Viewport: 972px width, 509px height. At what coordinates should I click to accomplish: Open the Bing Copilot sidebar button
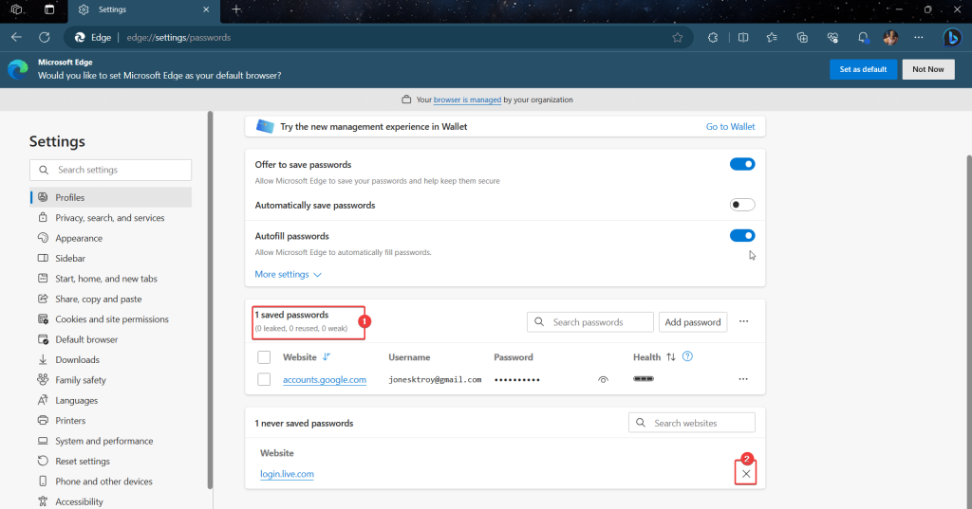[951, 38]
